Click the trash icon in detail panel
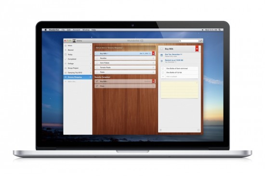The height and width of the screenshot is (176, 265). (x=161, y=130)
